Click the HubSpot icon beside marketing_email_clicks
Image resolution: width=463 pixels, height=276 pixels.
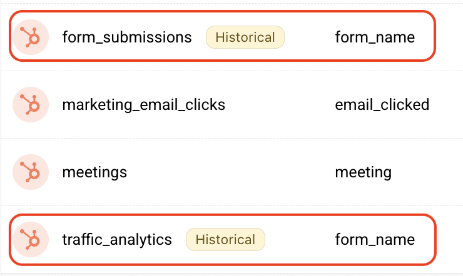pos(31,104)
